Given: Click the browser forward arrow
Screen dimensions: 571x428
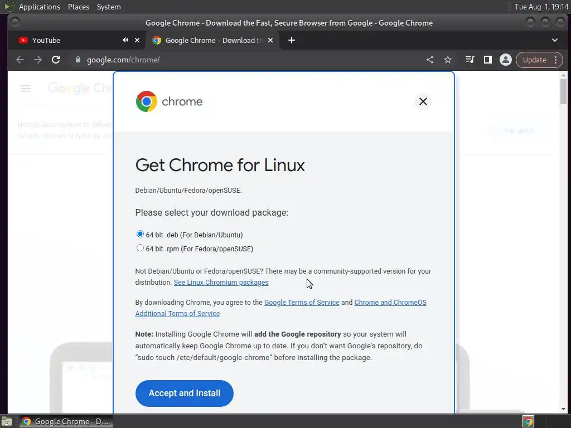Looking at the screenshot, I should (x=38, y=60).
